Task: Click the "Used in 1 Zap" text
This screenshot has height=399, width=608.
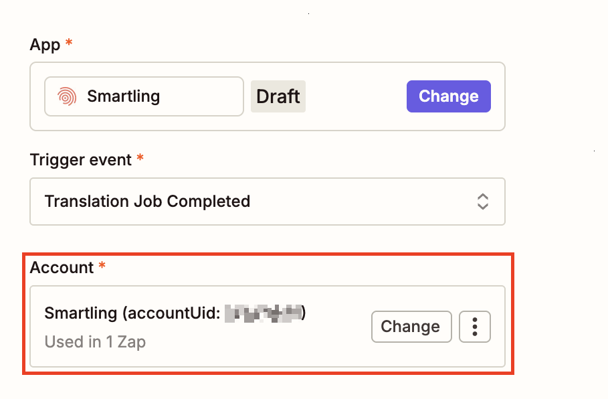Action: (95, 342)
